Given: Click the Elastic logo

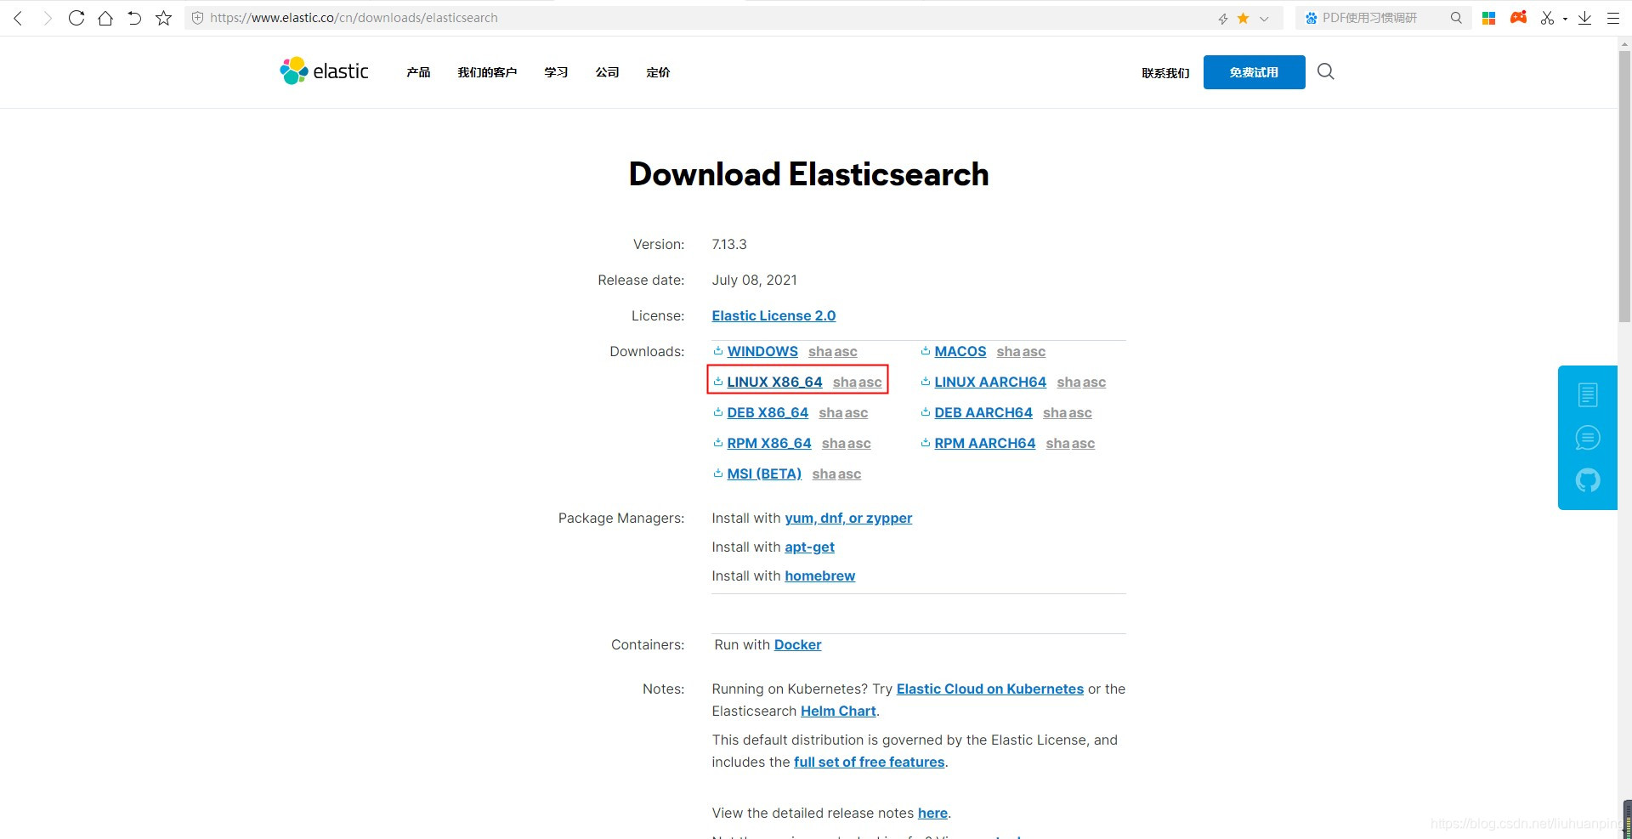Looking at the screenshot, I should point(324,71).
